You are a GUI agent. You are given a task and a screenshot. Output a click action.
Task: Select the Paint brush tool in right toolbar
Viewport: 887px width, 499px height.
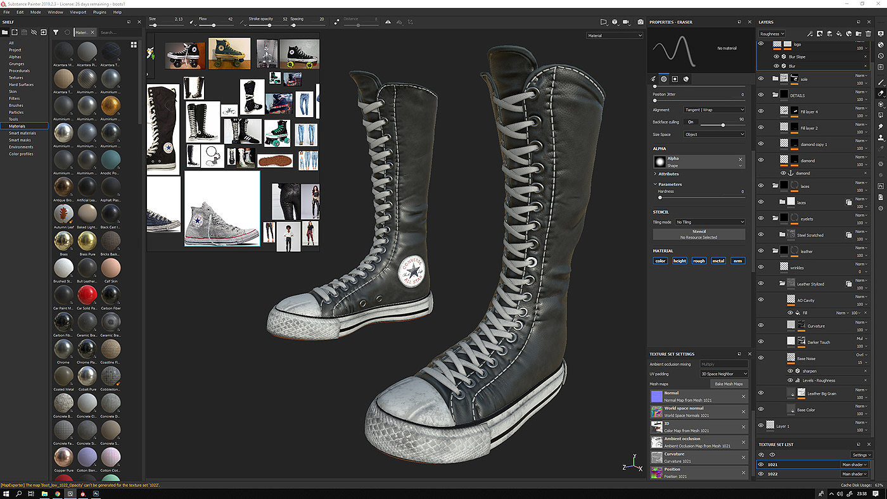click(x=881, y=82)
